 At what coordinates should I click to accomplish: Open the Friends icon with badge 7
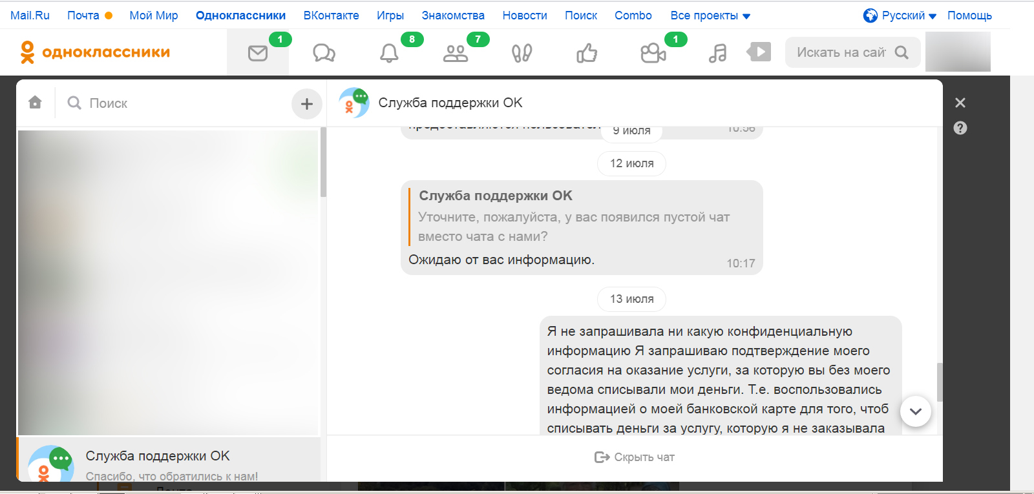pos(456,53)
